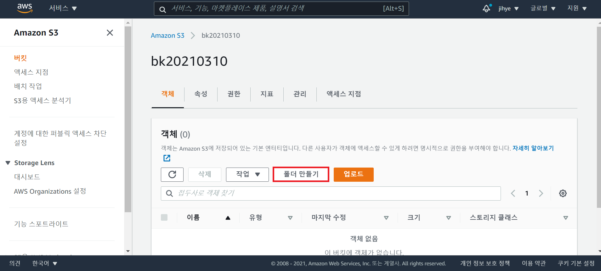
Task: Switch to the 지표 tab
Action: [267, 94]
